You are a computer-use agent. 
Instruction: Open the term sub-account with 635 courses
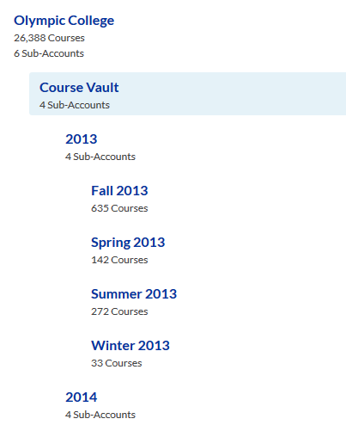119,191
